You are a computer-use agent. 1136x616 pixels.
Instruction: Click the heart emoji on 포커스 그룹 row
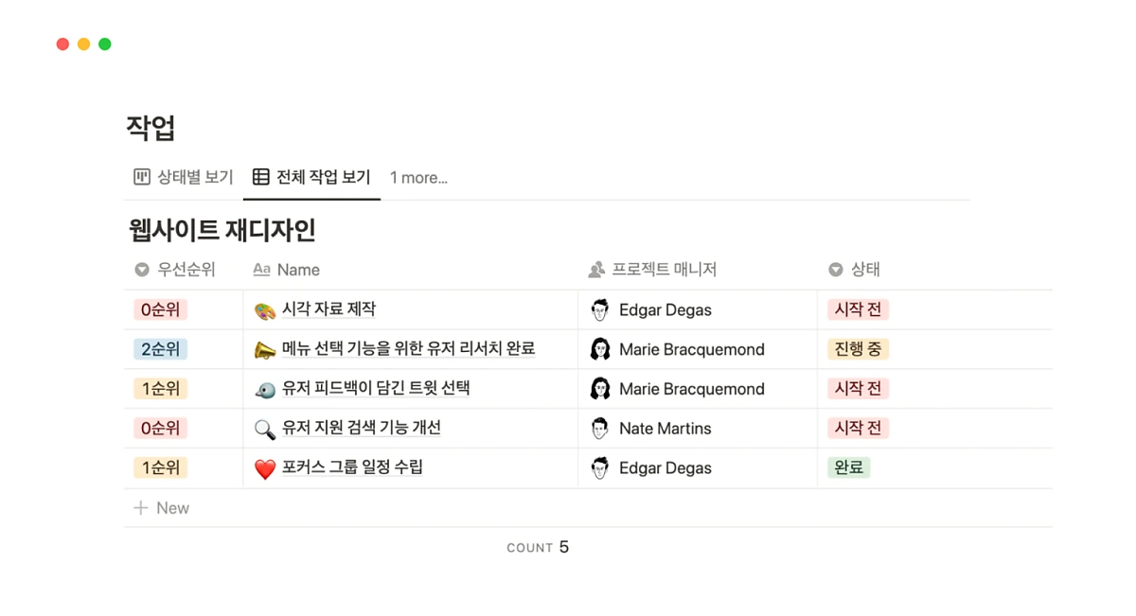tap(265, 467)
